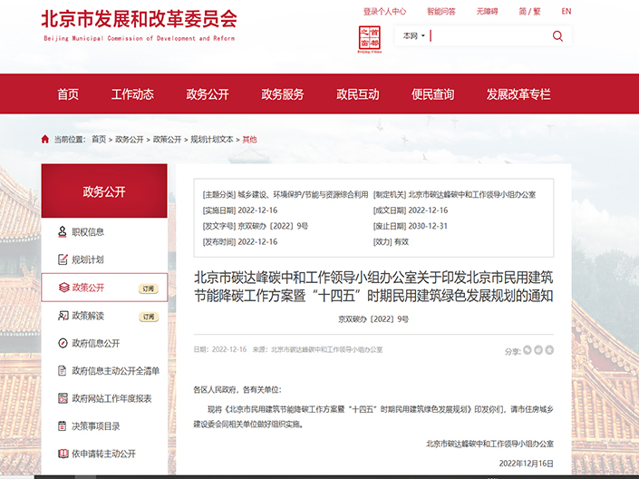Click the last share icon after 分享
This screenshot has height=479, width=639.
[x=548, y=349]
